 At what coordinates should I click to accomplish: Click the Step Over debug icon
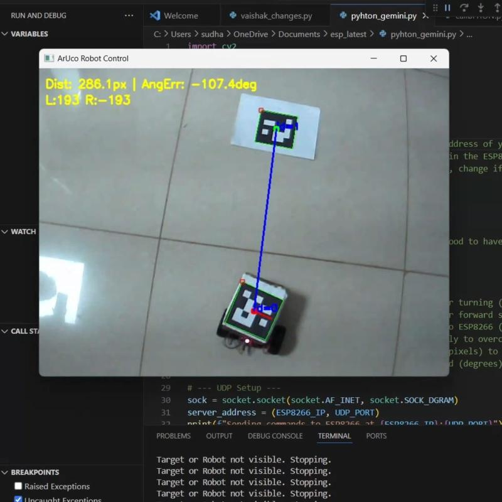(464, 8)
